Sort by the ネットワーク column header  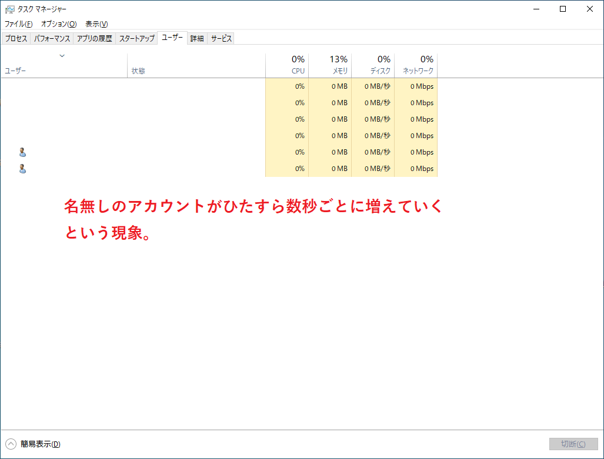pyautogui.click(x=416, y=65)
